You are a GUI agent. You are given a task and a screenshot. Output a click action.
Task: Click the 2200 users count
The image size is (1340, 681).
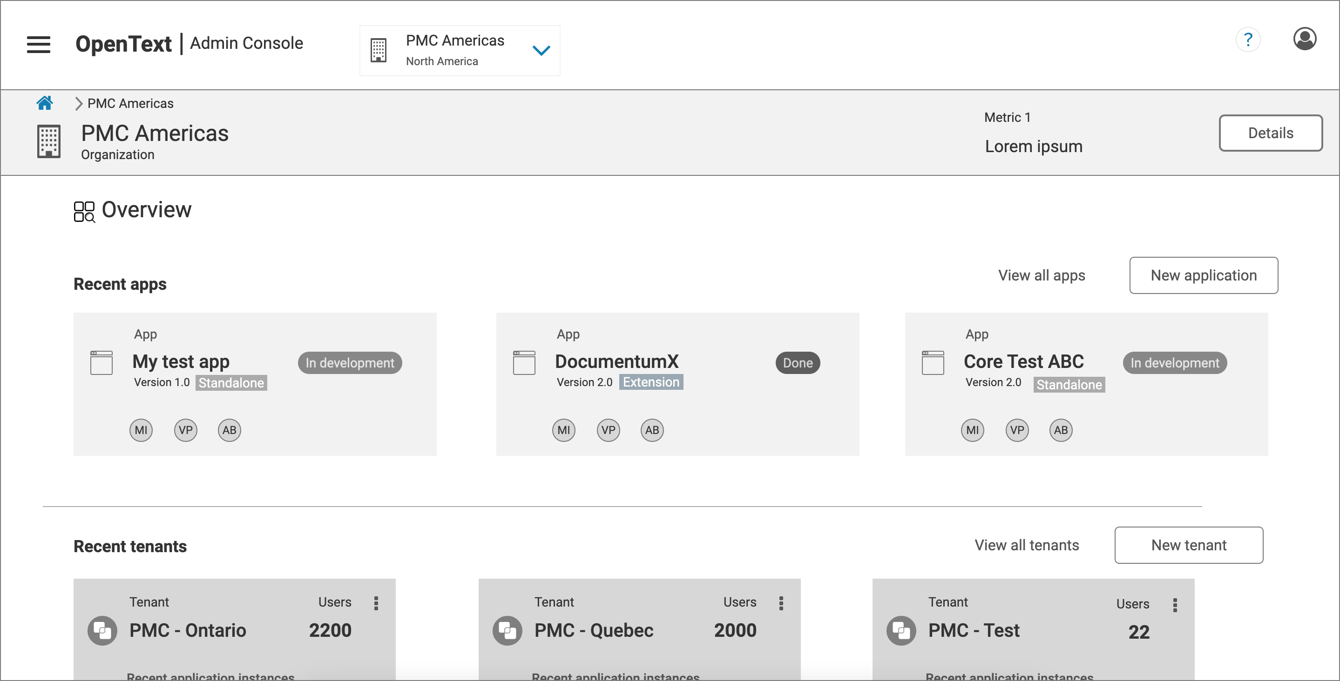click(x=330, y=630)
